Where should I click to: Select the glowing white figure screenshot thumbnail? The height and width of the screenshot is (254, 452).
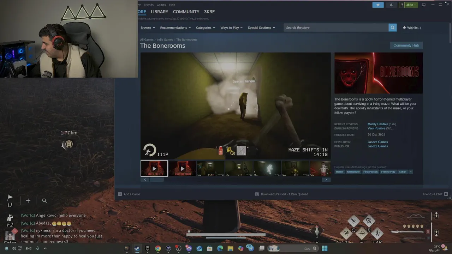coord(267,169)
